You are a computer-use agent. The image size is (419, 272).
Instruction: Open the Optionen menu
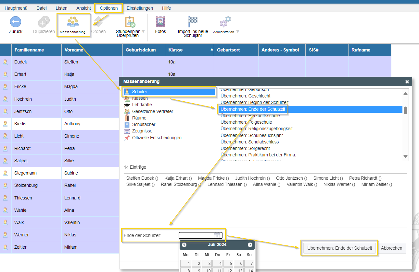[109, 8]
